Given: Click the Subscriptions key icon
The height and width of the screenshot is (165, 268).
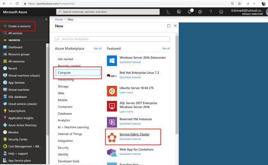Looking at the screenshot, I should coord(5,111).
